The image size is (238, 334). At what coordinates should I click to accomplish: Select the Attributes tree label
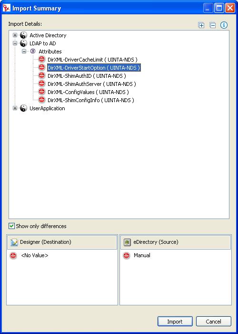click(50, 52)
